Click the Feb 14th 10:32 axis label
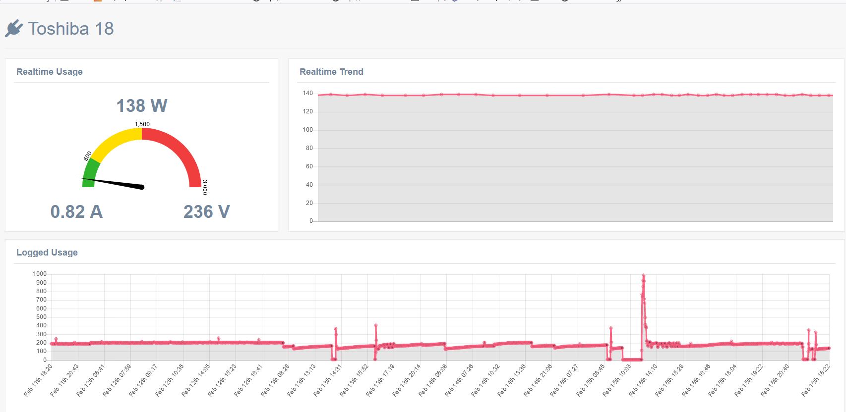Viewport: 846px width, 412px height. [485, 380]
